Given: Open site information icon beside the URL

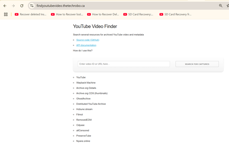Looking at the screenshot, I should click(x=32, y=6).
